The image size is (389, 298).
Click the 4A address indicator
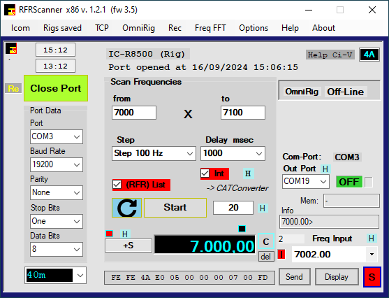[369, 55]
